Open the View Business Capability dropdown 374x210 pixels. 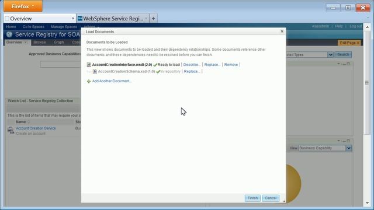tap(348, 148)
